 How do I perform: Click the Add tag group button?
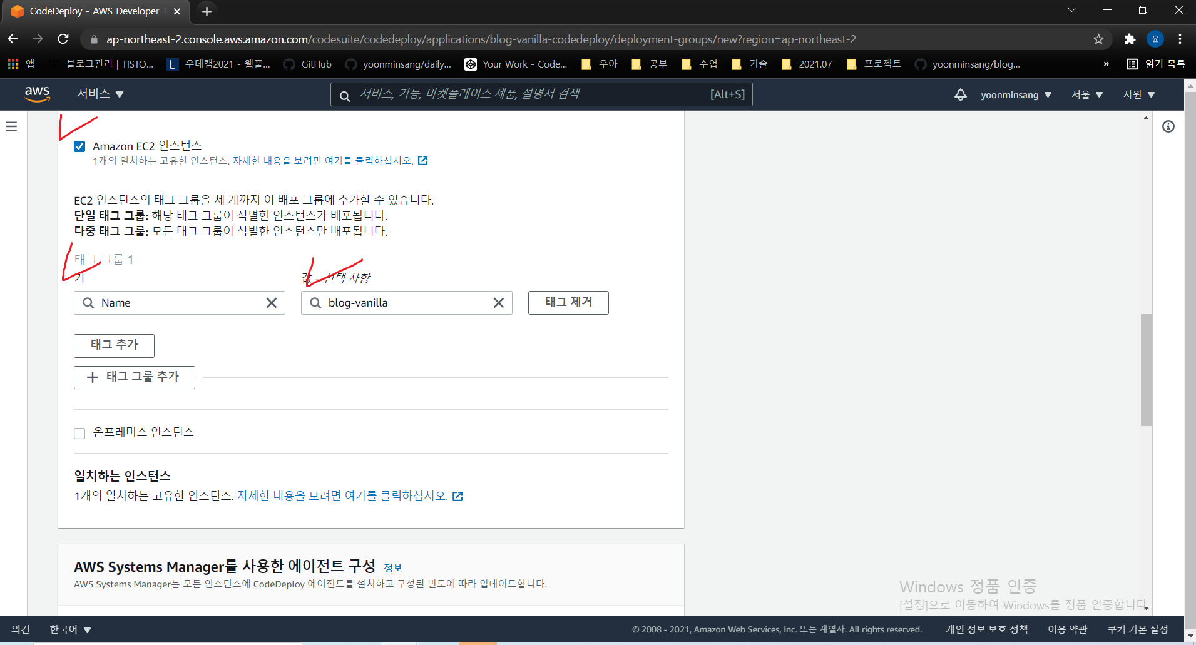coord(135,377)
